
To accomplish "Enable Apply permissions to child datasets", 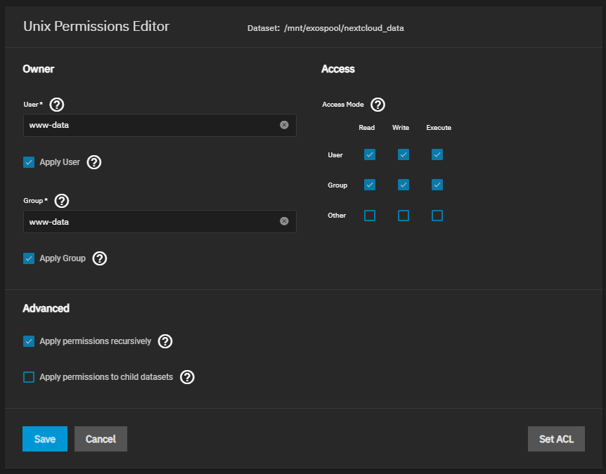I will [29, 377].
